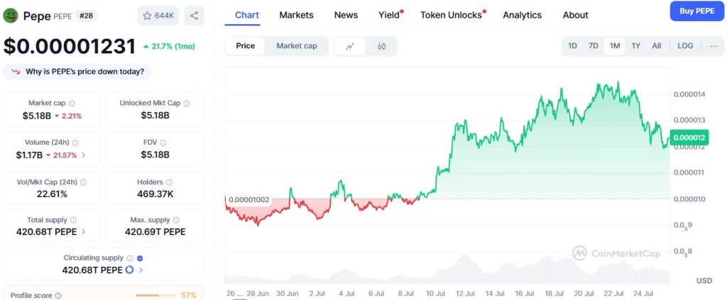Click Total supply info icon
The height and width of the screenshot is (300, 727).
point(73,221)
